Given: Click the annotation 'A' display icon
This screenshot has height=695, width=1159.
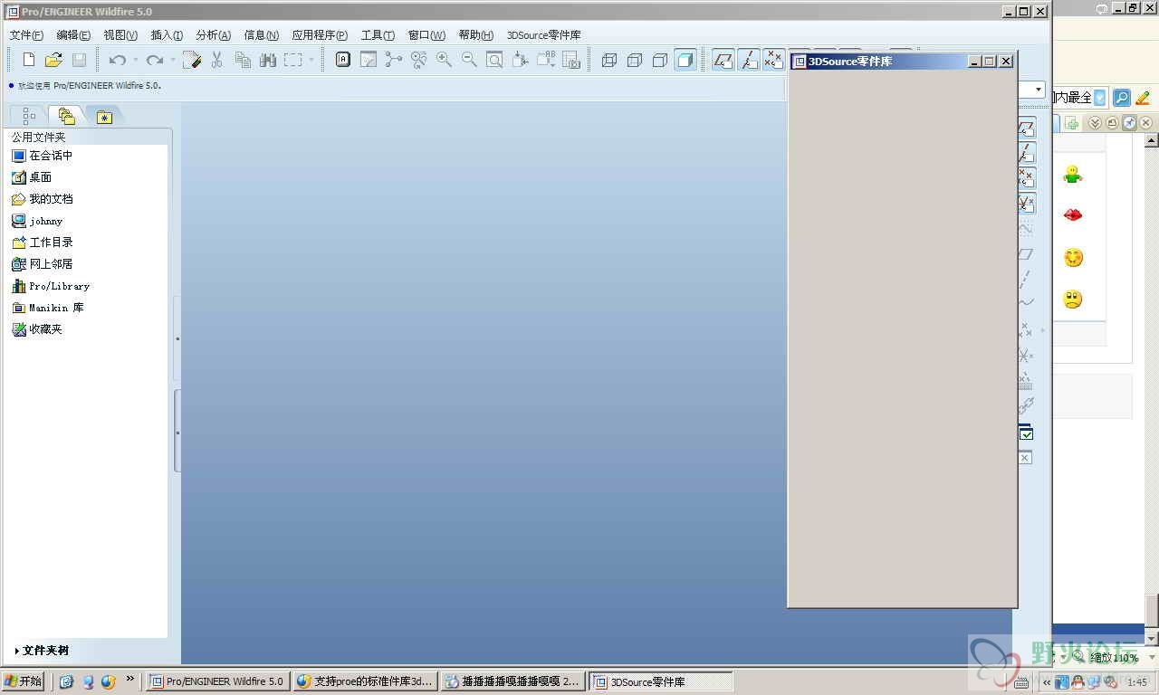Looking at the screenshot, I should [x=343, y=60].
